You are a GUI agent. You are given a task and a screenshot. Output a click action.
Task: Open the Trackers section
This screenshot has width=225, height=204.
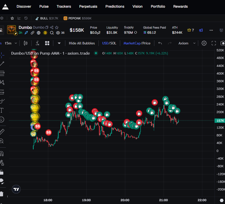point(64,7)
